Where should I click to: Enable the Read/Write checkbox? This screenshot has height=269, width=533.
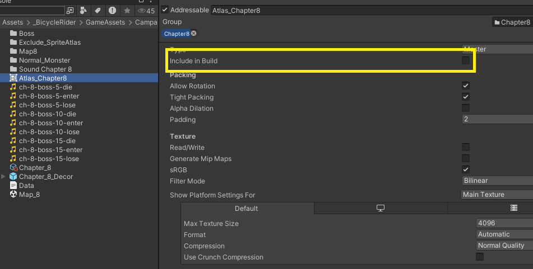point(466,147)
